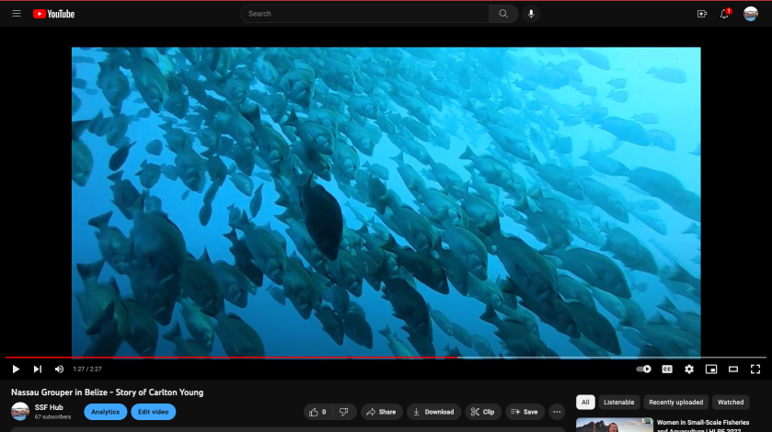Open the more actions ellipsis menu
Viewport: 772px width, 432px height.
coord(557,412)
